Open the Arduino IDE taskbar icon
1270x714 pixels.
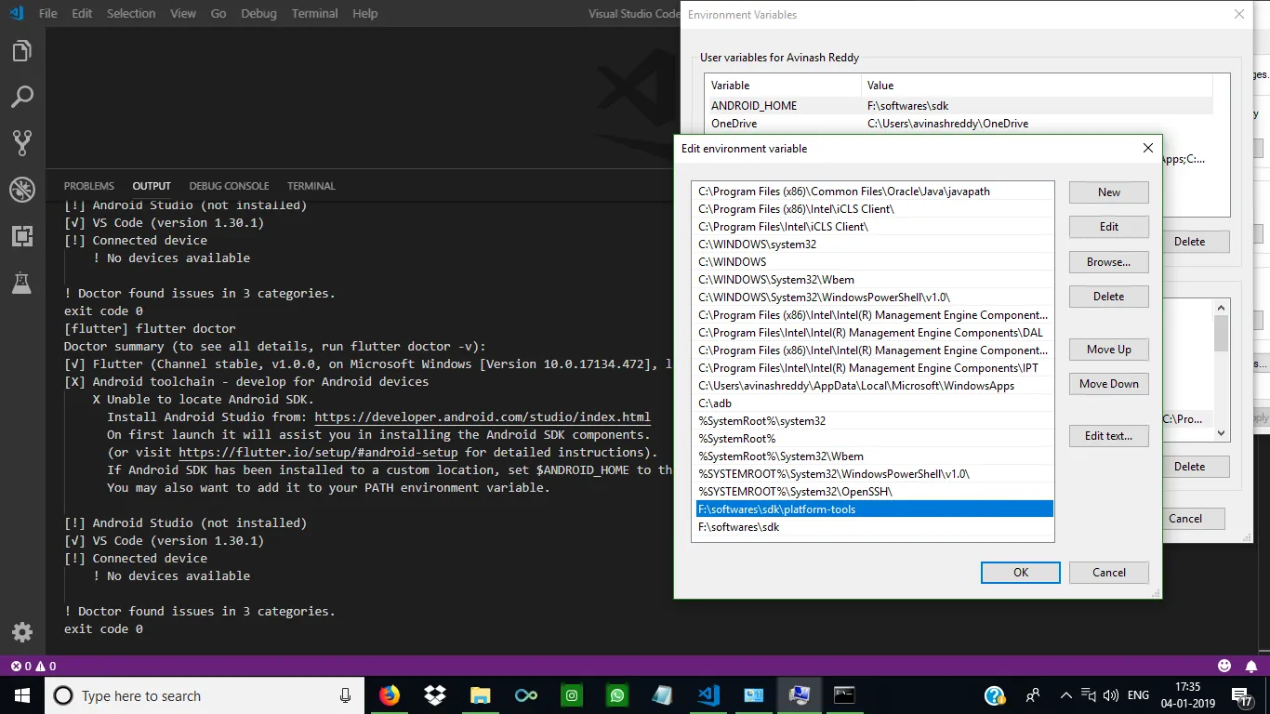click(x=526, y=695)
